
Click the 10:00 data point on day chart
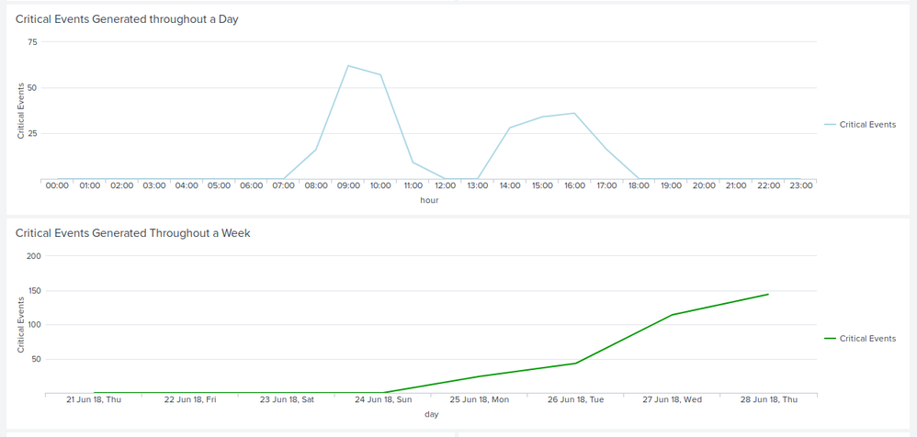click(380, 74)
